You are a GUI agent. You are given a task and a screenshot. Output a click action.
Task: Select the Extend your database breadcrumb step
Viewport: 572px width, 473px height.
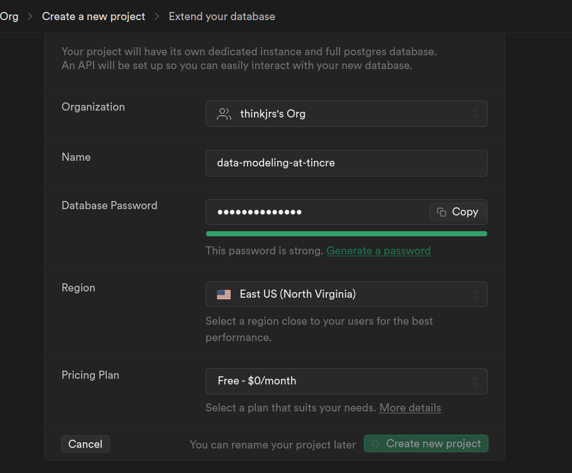click(x=222, y=16)
